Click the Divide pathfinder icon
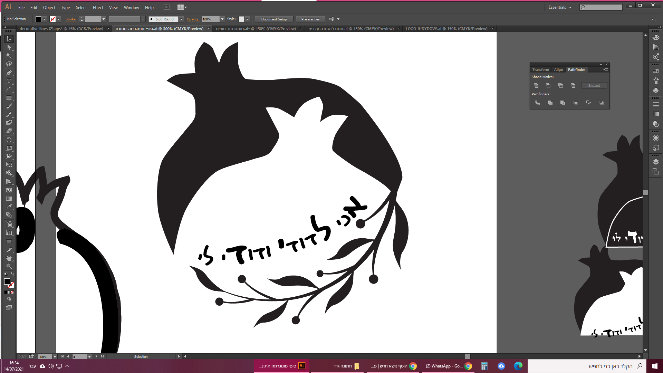The image size is (663, 373). coord(537,103)
